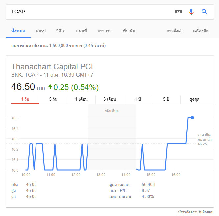Screen dimensions: 219x216
Task: Click the chart's current price endpoint dot
Action: coord(192,118)
